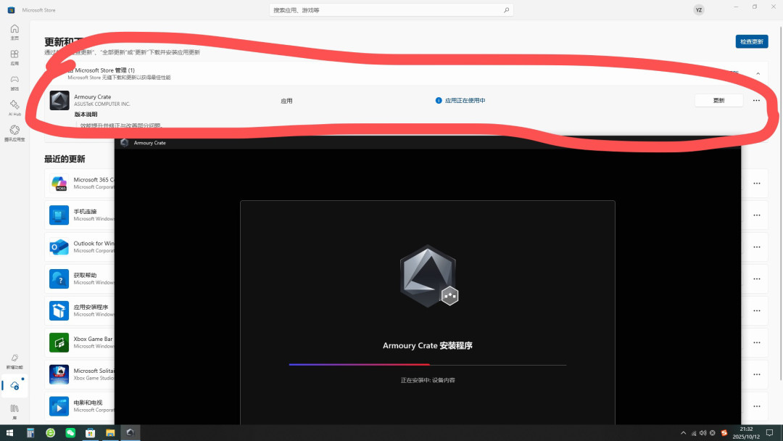Open 腾讯应用宝 in the Store sidebar
Screen dimensions: 783x441
pos(14,133)
